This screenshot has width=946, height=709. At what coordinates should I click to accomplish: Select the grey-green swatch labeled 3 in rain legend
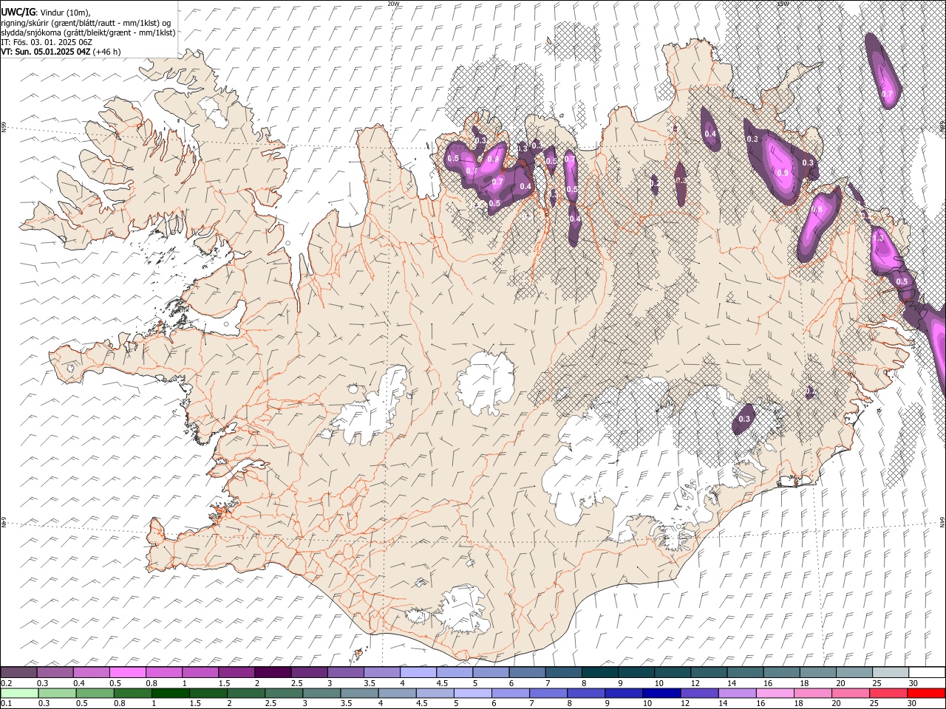coord(321,693)
